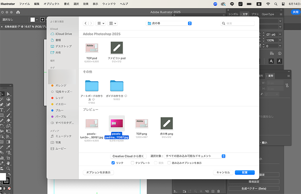Screen dimensions: 301x194
Task: Select the Scale tool
Action: (8, 126)
